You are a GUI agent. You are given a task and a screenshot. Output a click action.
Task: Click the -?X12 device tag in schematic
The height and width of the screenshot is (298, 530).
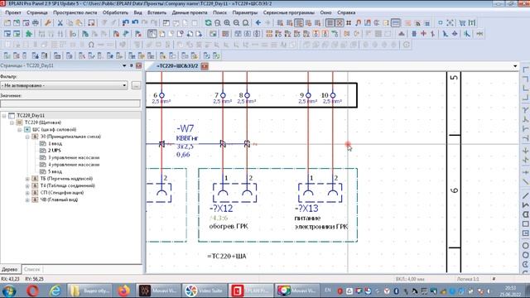221,208
